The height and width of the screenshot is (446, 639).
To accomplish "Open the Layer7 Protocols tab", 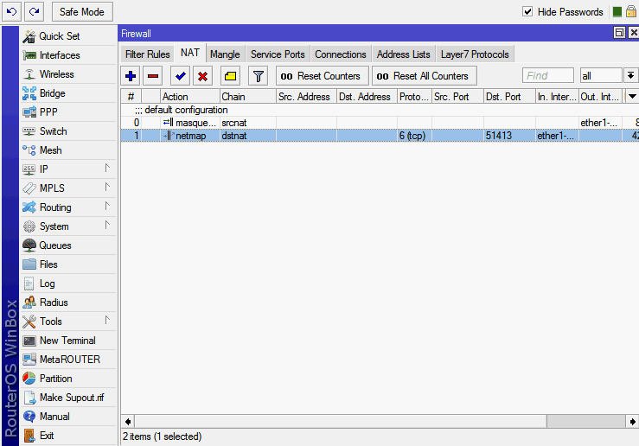I will (x=475, y=54).
